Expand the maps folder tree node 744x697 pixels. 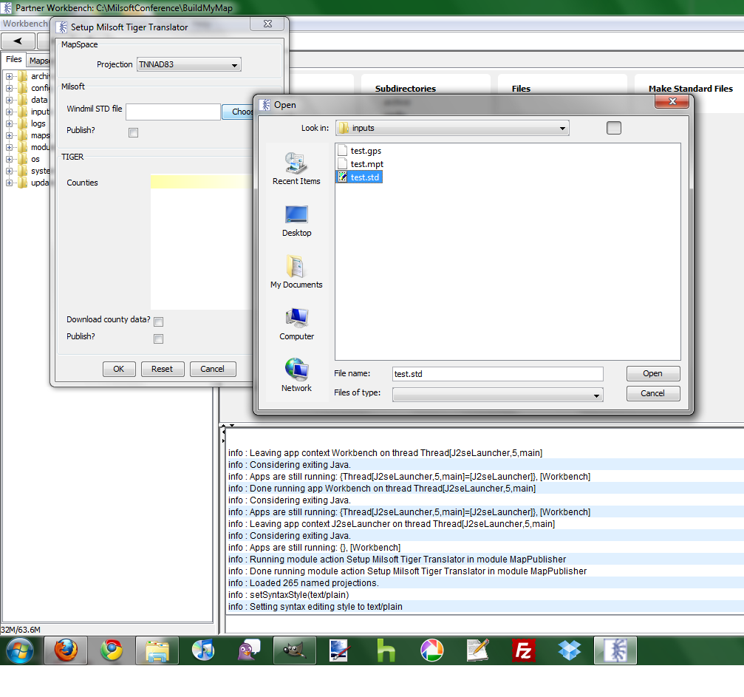[9, 135]
